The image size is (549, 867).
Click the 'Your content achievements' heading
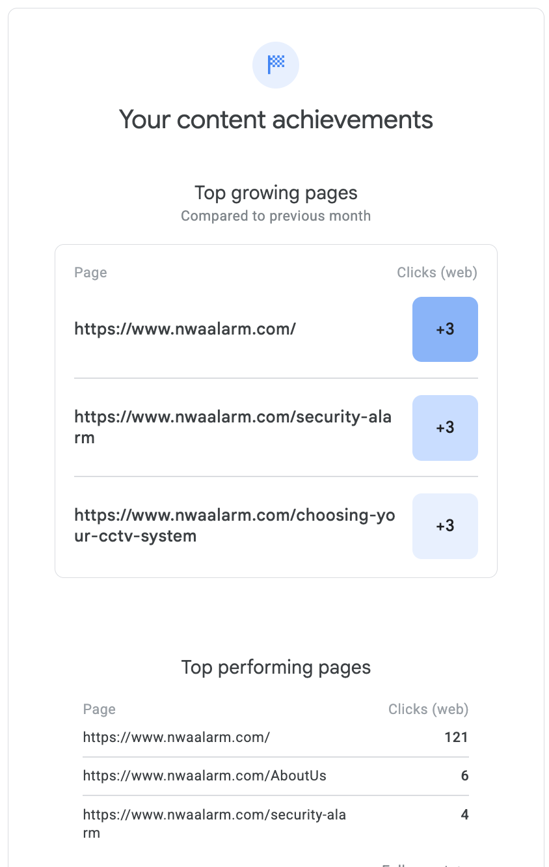(276, 120)
